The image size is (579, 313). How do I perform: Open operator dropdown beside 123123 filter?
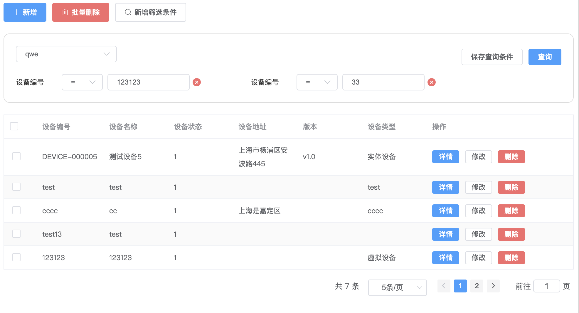pyautogui.click(x=82, y=82)
